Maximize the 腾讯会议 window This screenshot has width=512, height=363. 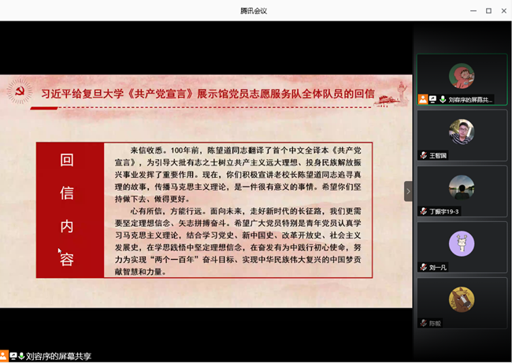coord(488,10)
